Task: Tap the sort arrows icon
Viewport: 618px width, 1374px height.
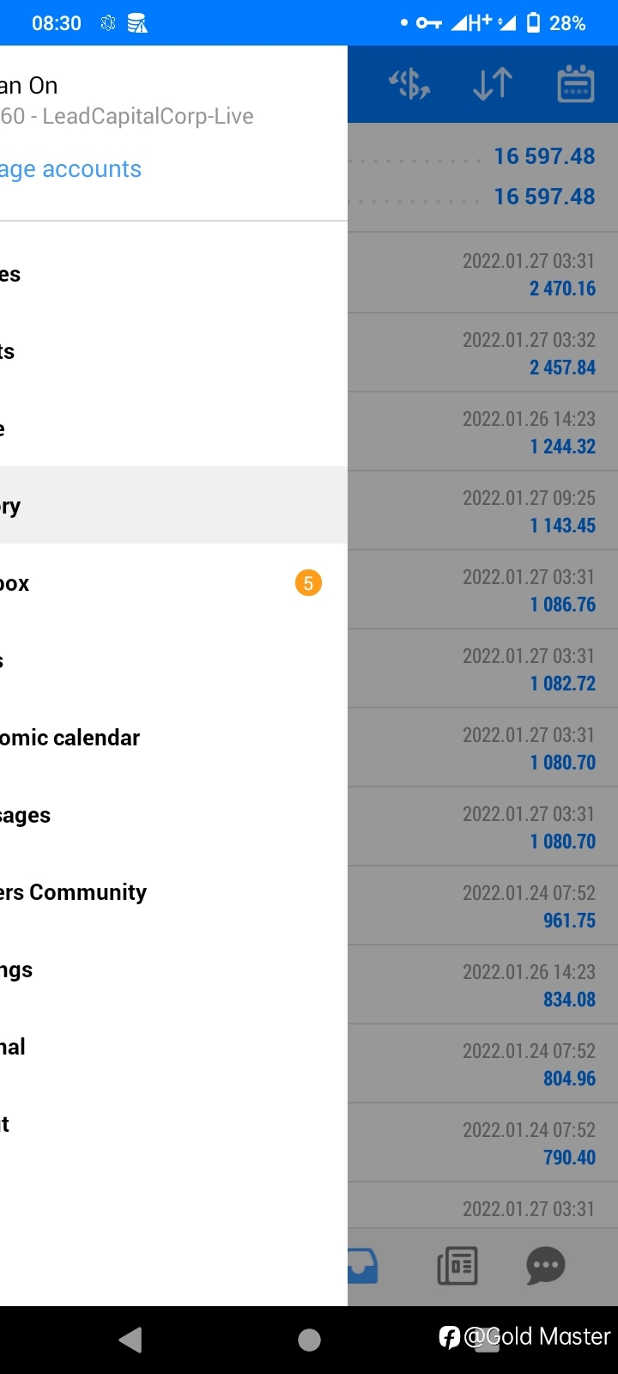Action: tap(493, 84)
